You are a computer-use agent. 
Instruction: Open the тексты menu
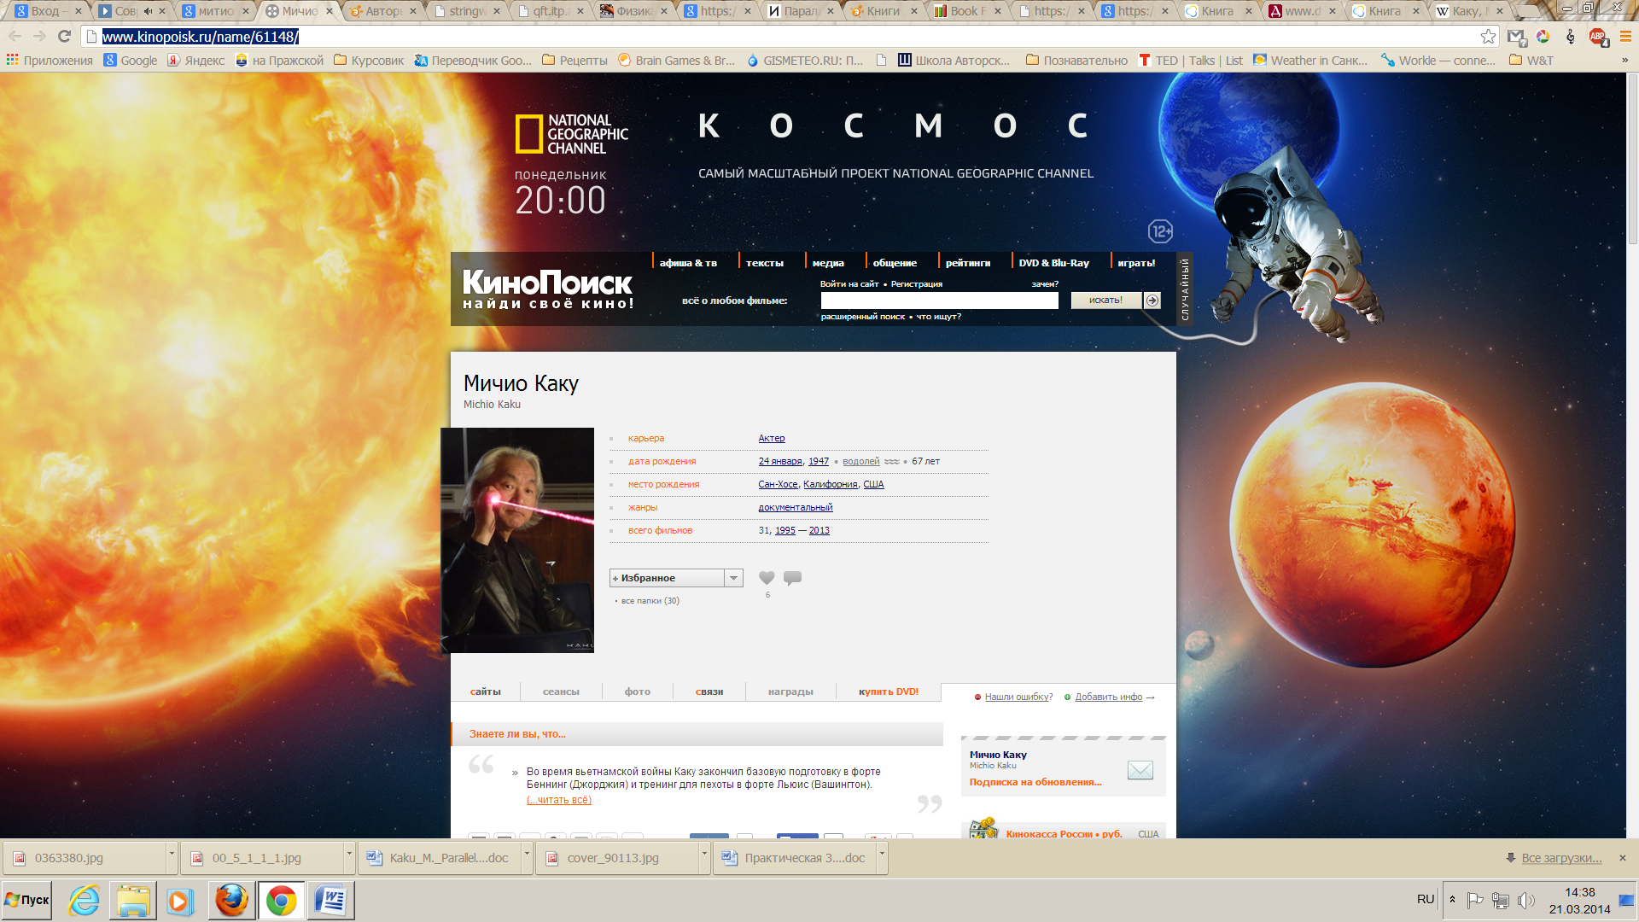[x=765, y=263]
